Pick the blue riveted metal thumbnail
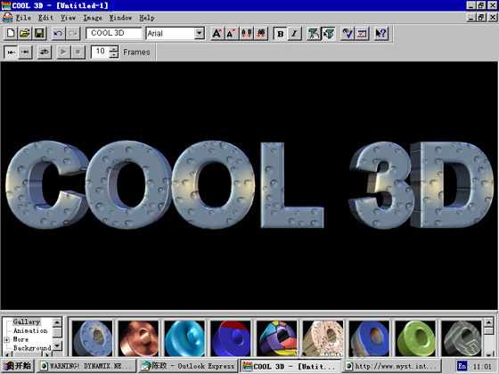Viewport: 499px width, 374px height. tap(93, 338)
